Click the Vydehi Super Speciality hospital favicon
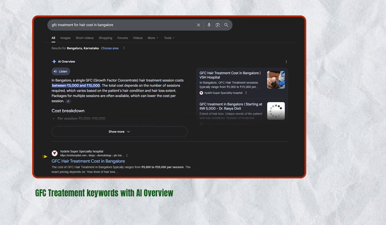The height and width of the screenshot is (225, 386). pyautogui.click(x=55, y=153)
